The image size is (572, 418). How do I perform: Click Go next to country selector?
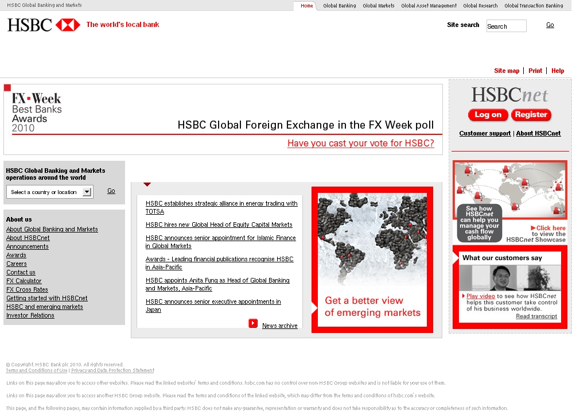tap(111, 191)
